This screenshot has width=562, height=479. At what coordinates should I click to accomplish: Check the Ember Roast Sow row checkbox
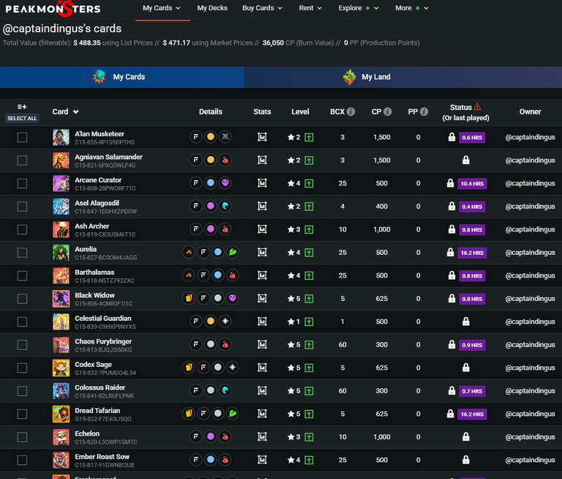(22, 461)
